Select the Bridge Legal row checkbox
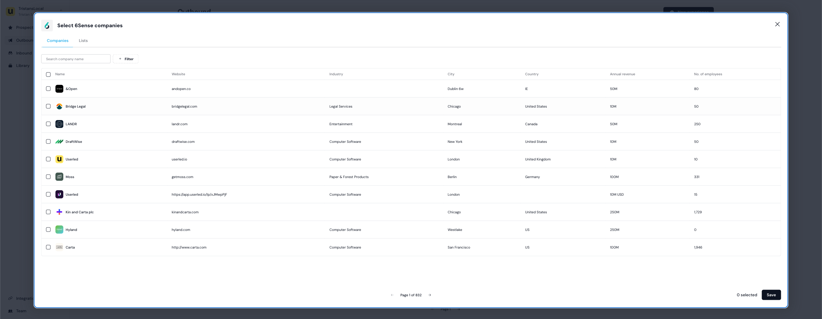Screen dimensions: 822x319 point(48,106)
